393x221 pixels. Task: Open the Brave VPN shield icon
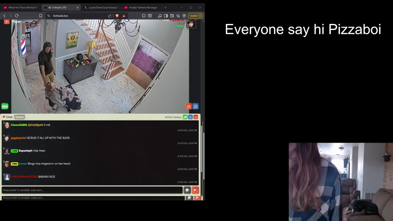(x=184, y=16)
